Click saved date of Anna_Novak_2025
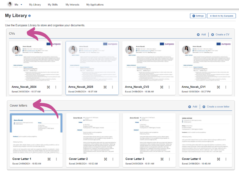Image resolution: width=239 pixels, height=176 pixels. point(83,92)
